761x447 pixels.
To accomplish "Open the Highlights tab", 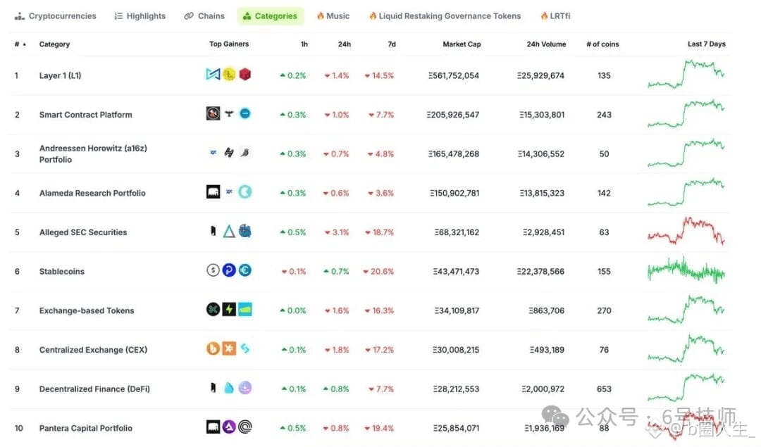I will coord(140,16).
